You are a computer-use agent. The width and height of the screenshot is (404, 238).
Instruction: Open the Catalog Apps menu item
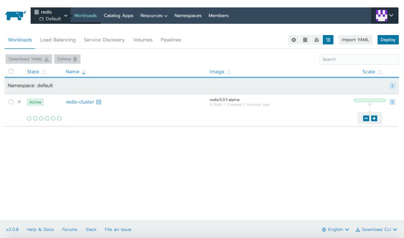(x=119, y=16)
